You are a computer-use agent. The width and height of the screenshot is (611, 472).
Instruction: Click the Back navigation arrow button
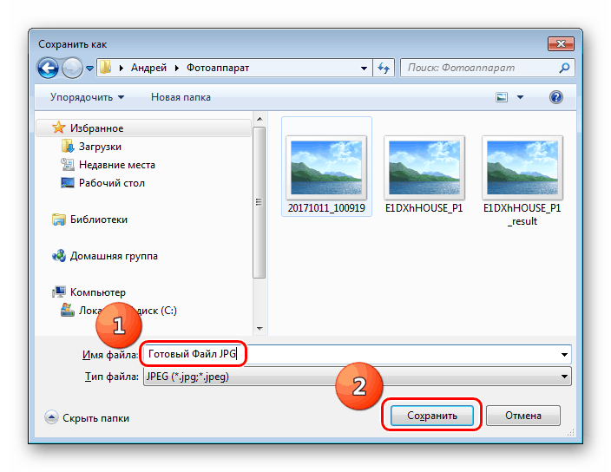(49, 67)
